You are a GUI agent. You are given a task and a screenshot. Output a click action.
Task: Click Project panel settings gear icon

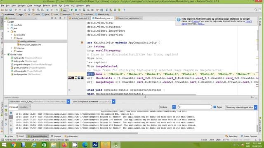(60, 18)
